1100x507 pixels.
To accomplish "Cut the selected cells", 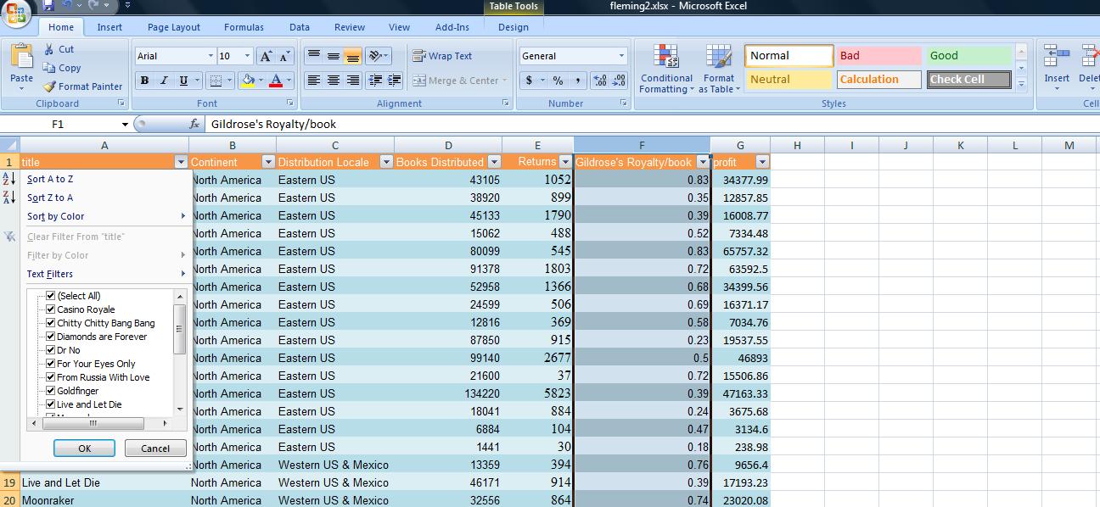I will click(59, 49).
